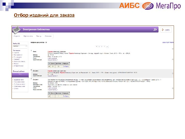Click page 1 in pagination
This screenshot has width=185, height=139.
tap(97, 47)
